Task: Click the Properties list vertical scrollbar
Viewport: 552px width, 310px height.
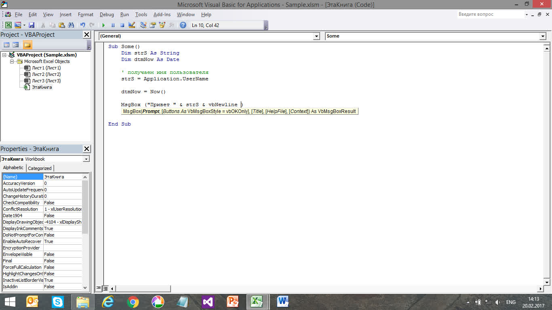Action: (85, 232)
